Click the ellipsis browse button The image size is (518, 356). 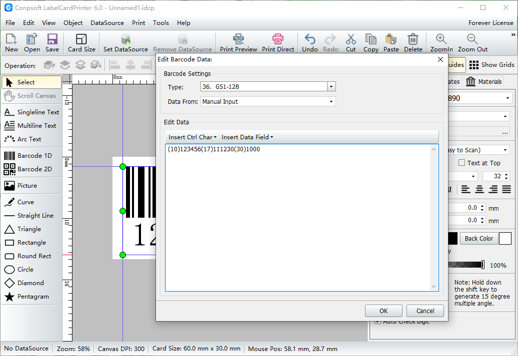tap(505, 132)
